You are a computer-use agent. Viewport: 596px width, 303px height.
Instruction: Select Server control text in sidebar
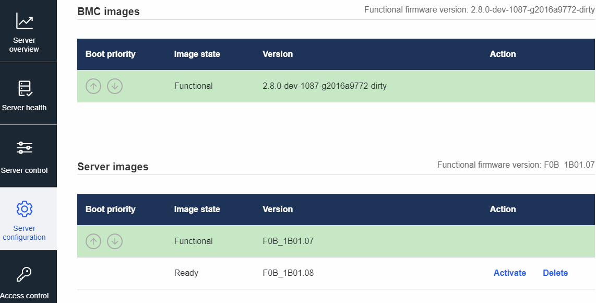25,171
